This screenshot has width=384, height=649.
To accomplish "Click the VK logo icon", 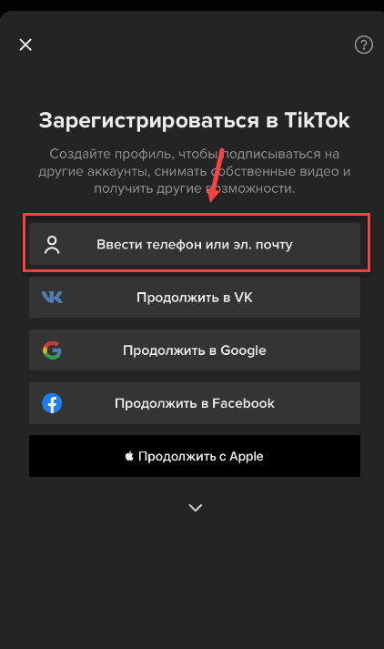I will tap(52, 297).
